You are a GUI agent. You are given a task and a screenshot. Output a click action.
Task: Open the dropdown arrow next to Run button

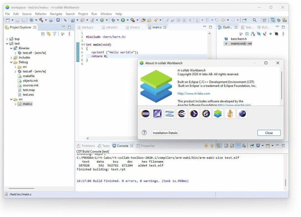click(127, 20)
